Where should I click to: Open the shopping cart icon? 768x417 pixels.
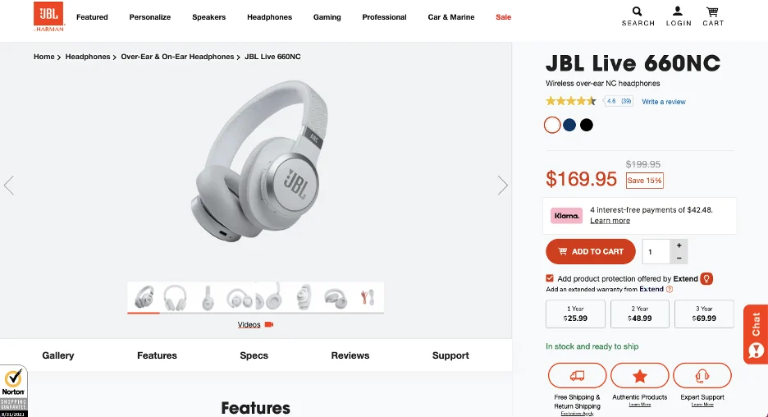click(712, 11)
